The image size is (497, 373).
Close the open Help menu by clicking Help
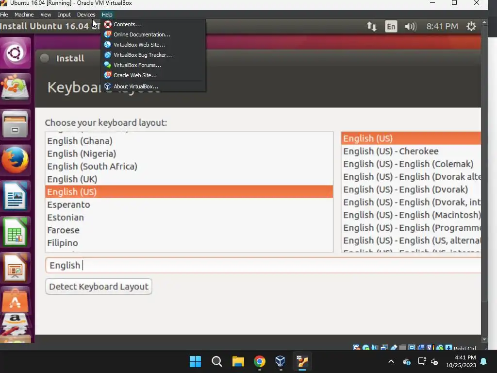click(x=107, y=15)
